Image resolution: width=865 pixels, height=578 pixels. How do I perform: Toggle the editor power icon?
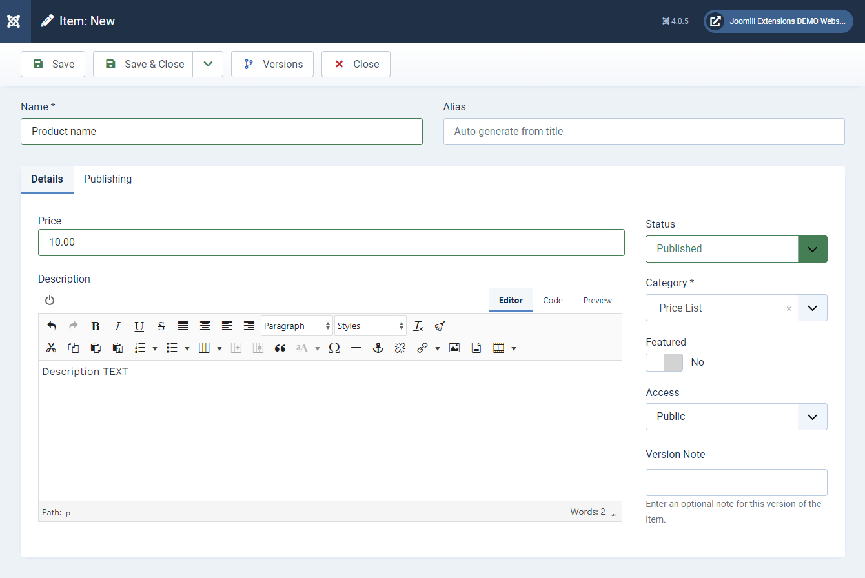pyautogui.click(x=50, y=301)
